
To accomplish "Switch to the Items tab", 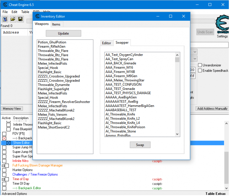I will tap(56, 24).
